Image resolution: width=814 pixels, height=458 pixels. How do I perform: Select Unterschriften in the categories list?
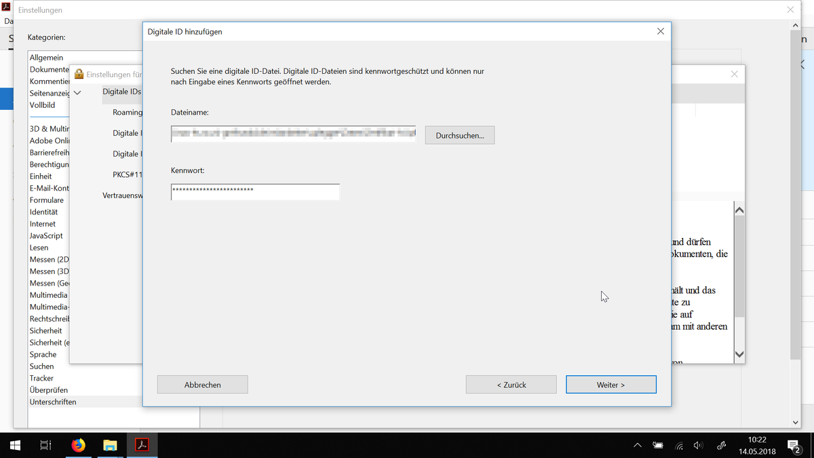(x=53, y=402)
